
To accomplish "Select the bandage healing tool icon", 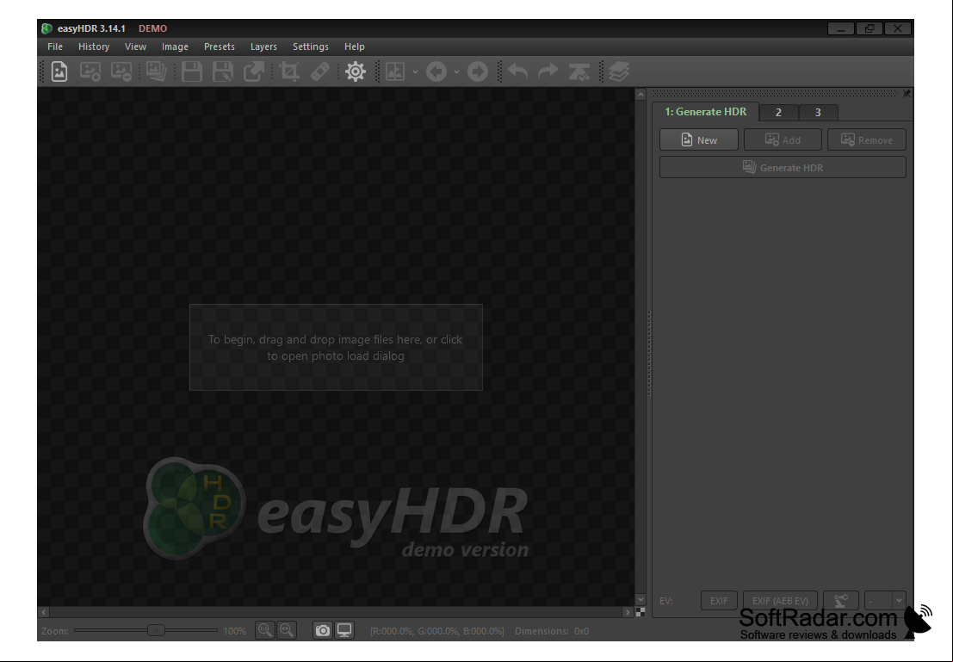I will pyautogui.click(x=320, y=71).
